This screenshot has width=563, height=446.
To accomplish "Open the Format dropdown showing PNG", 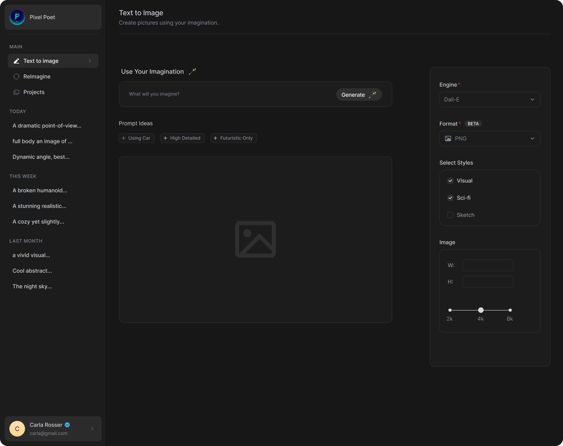I will click(x=490, y=139).
